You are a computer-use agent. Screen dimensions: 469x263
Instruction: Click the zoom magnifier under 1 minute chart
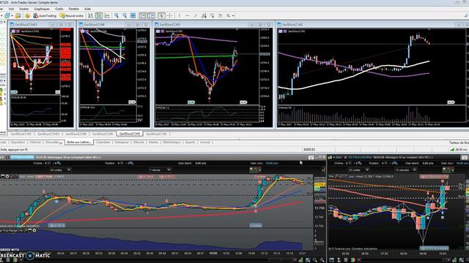click(x=314, y=260)
